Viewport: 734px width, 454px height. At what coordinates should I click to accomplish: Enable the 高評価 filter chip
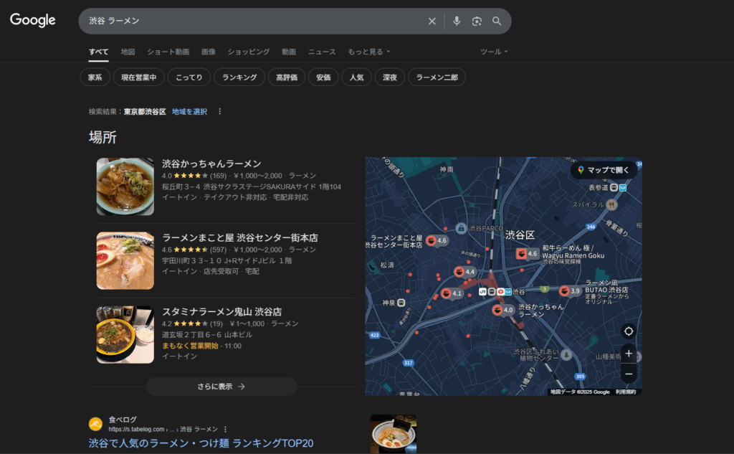(287, 77)
